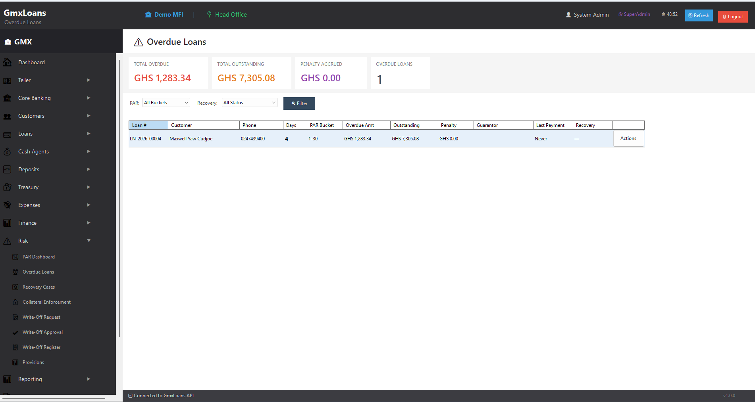Sort by the PAR Bucket column header

pos(325,125)
